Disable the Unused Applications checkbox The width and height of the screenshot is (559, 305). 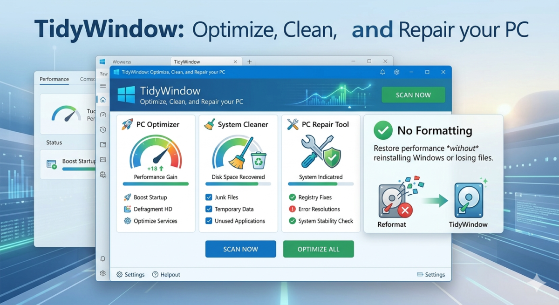(209, 221)
